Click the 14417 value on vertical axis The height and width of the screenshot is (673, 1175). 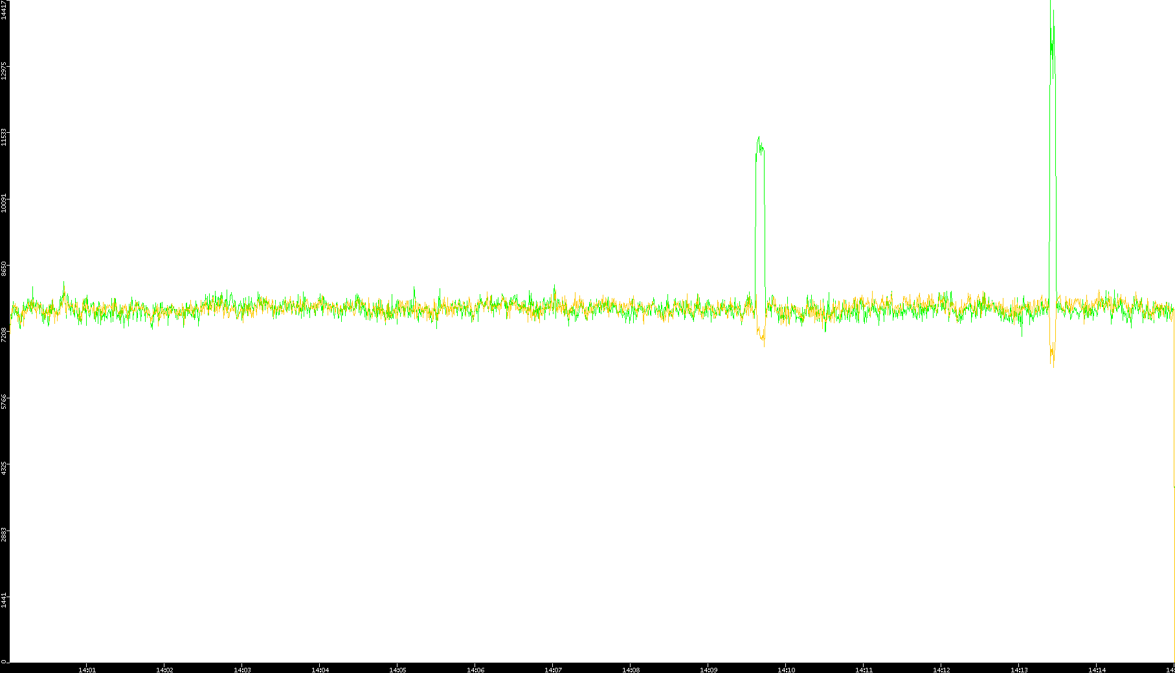tap(4, 10)
